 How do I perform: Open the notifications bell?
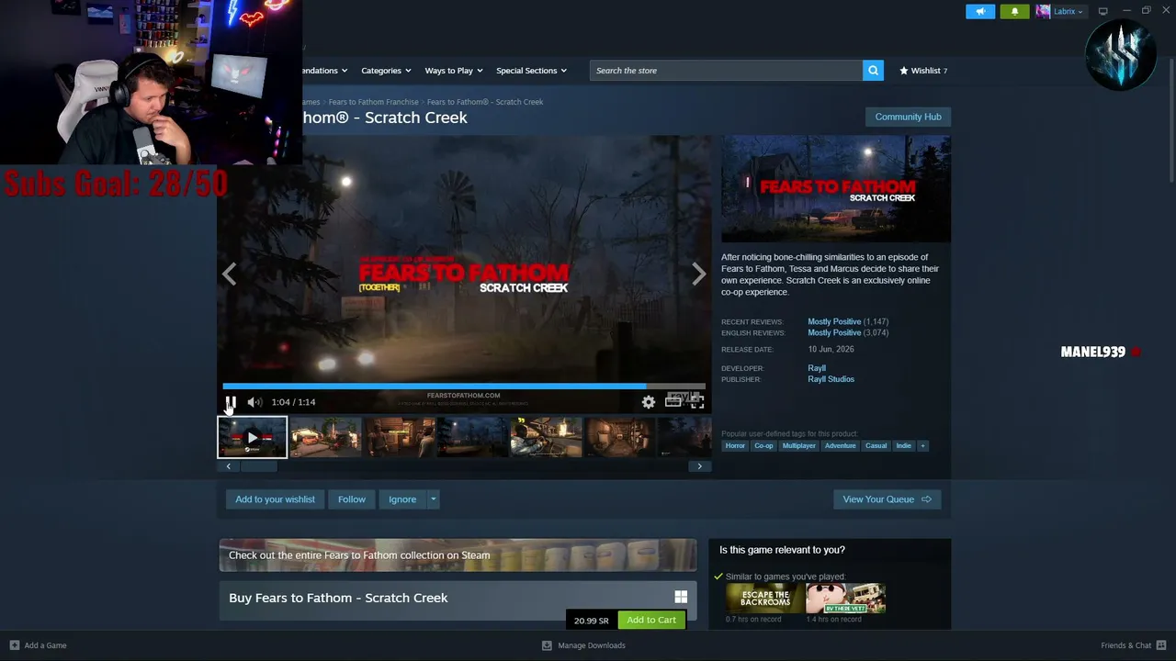coord(1014,11)
